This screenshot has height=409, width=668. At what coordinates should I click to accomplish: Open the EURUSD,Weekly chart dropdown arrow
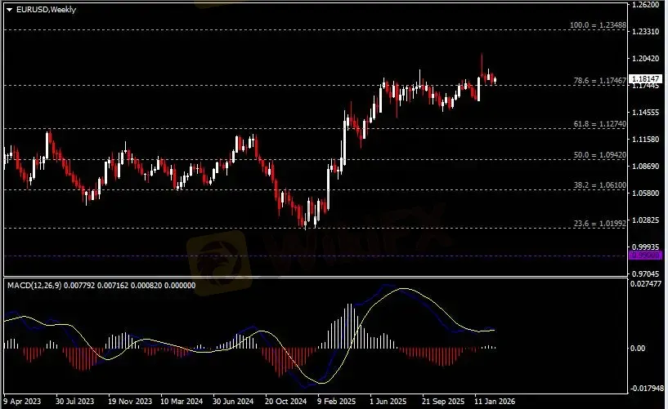click(x=9, y=9)
